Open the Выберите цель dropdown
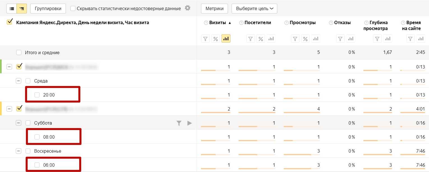Image resolution: width=429 pixels, height=172 pixels. tap(254, 8)
